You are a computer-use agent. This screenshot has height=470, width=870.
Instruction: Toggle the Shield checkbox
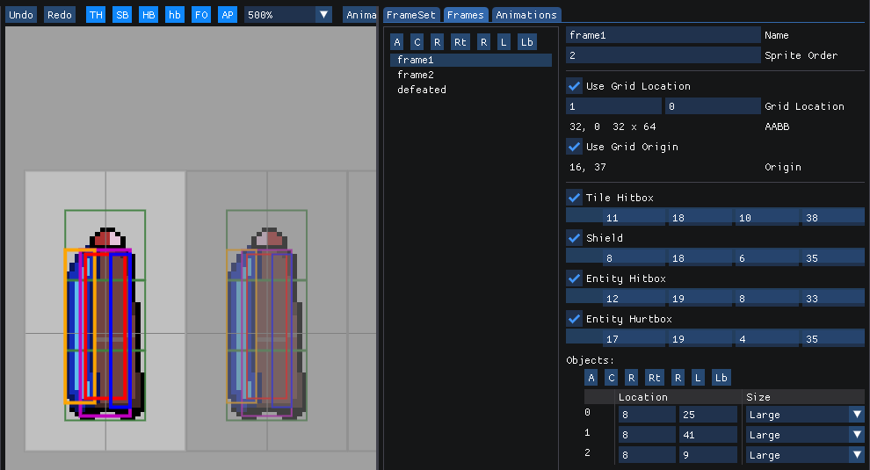(x=574, y=238)
